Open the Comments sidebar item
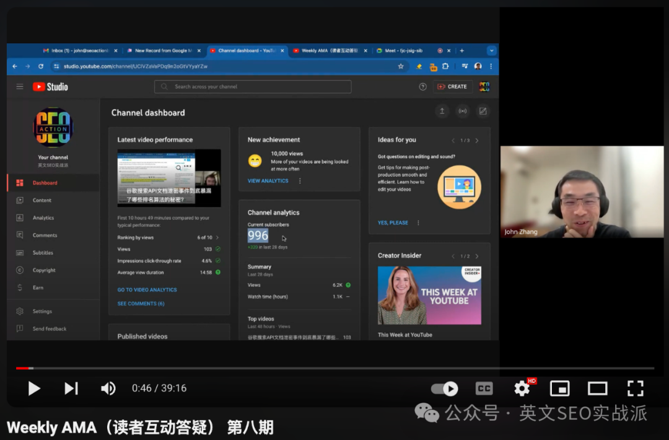The height and width of the screenshot is (440, 669). coord(53,235)
